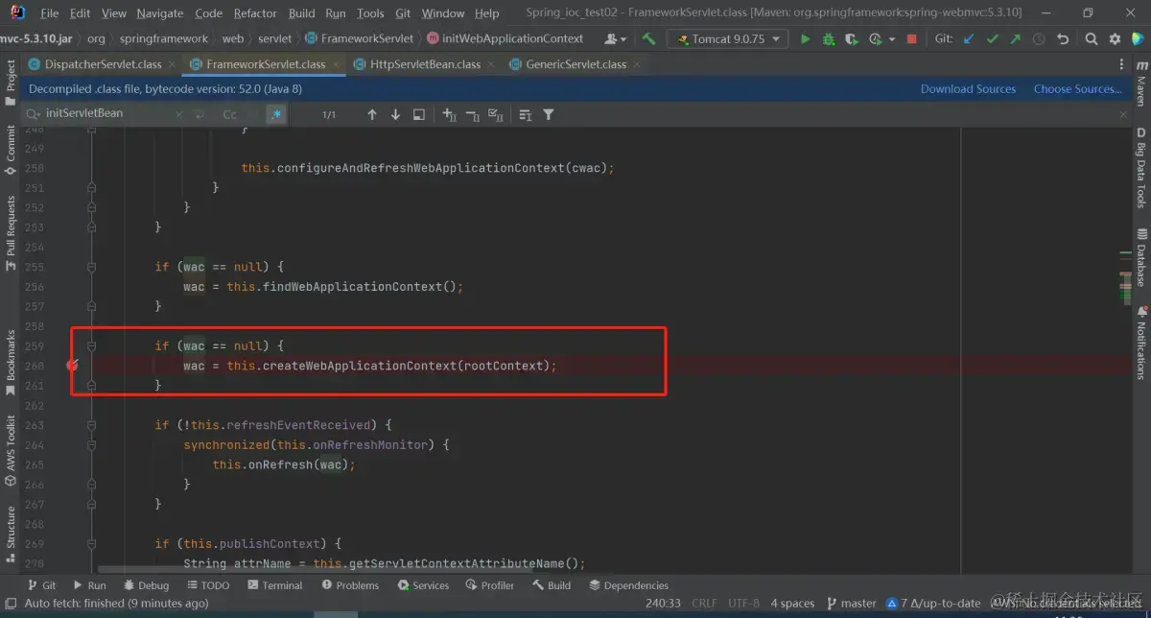This screenshot has width=1151, height=618.
Task: Go to next search occurrence arrow
Action: pyautogui.click(x=395, y=114)
